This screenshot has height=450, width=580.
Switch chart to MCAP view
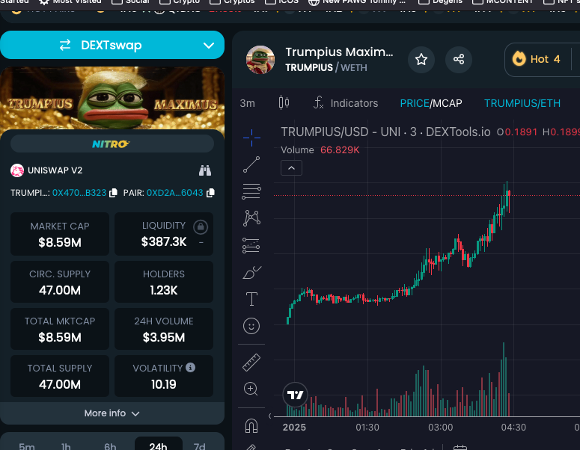tap(447, 103)
